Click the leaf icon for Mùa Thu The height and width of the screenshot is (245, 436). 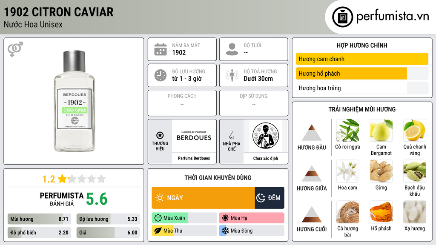(158, 231)
